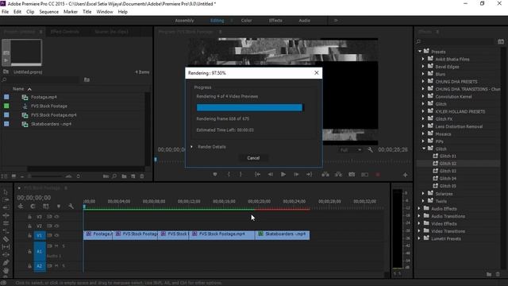Toggle V2 track output eye
The height and width of the screenshot is (286, 508).
[x=56, y=226]
